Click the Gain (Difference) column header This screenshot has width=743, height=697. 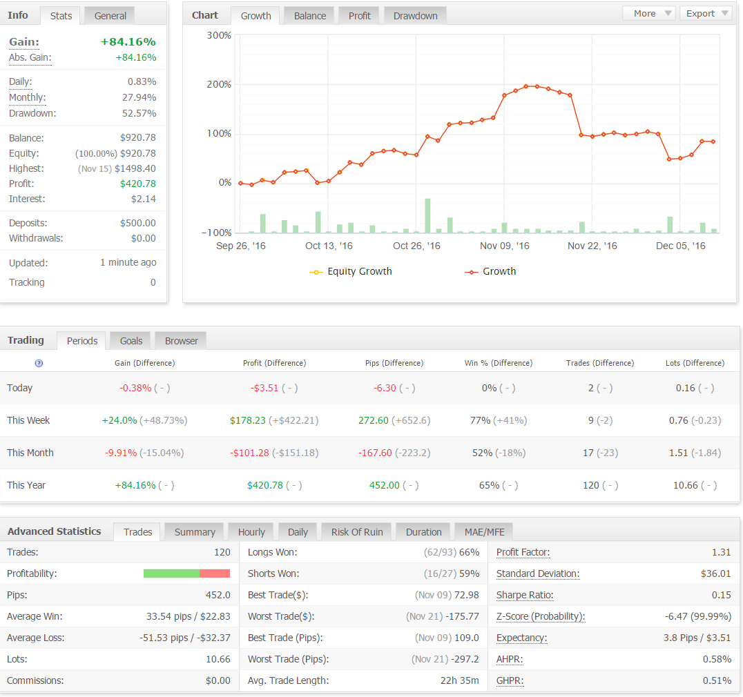tap(144, 363)
